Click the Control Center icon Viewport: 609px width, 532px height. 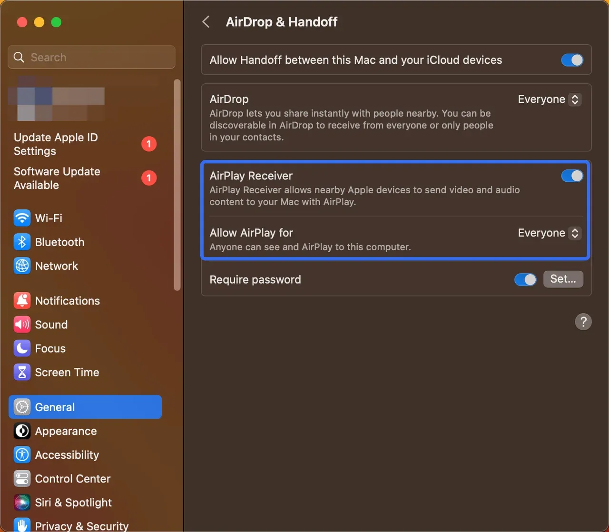(22, 479)
